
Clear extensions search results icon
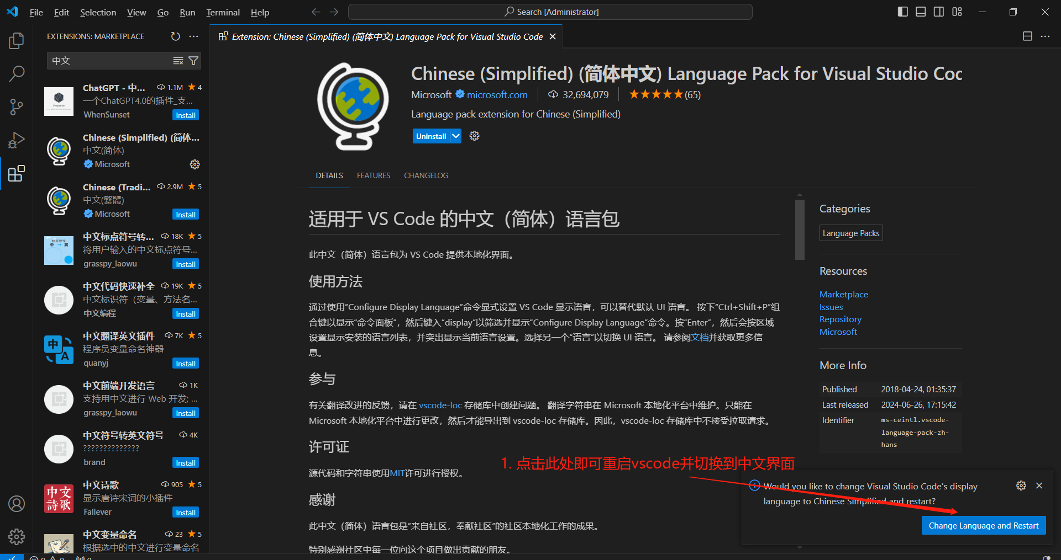tap(178, 61)
